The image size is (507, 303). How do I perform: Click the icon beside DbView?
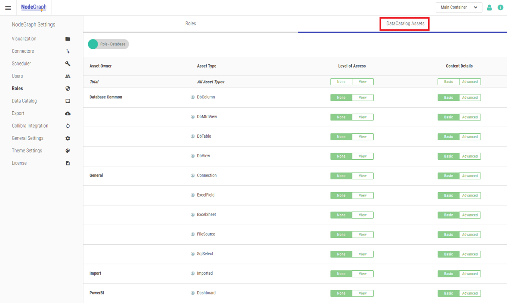point(193,156)
